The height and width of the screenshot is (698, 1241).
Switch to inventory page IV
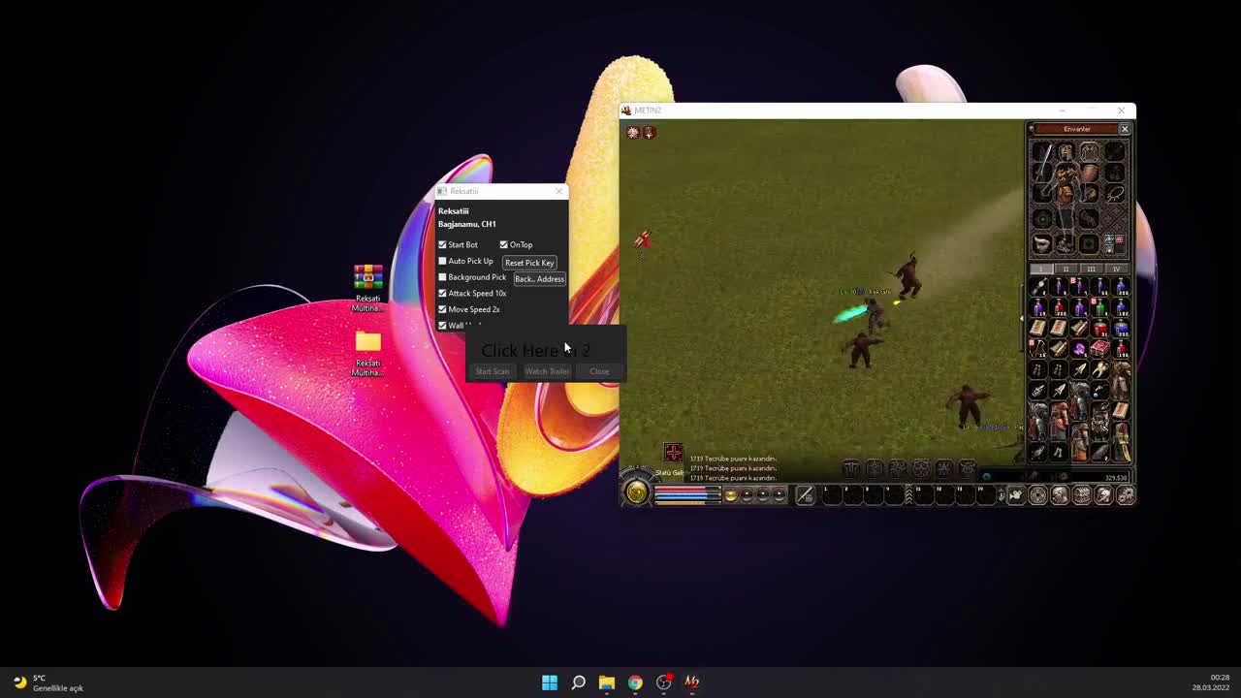coord(1116,269)
